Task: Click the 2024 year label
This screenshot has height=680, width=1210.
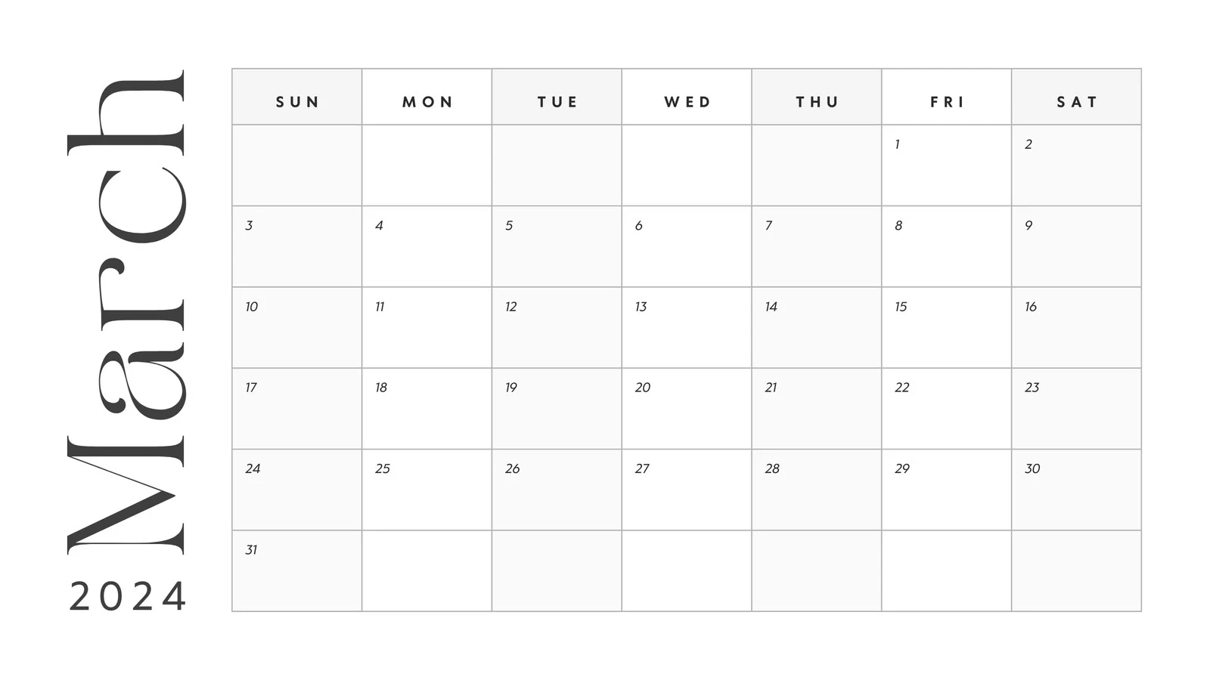Action: tap(127, 596)
